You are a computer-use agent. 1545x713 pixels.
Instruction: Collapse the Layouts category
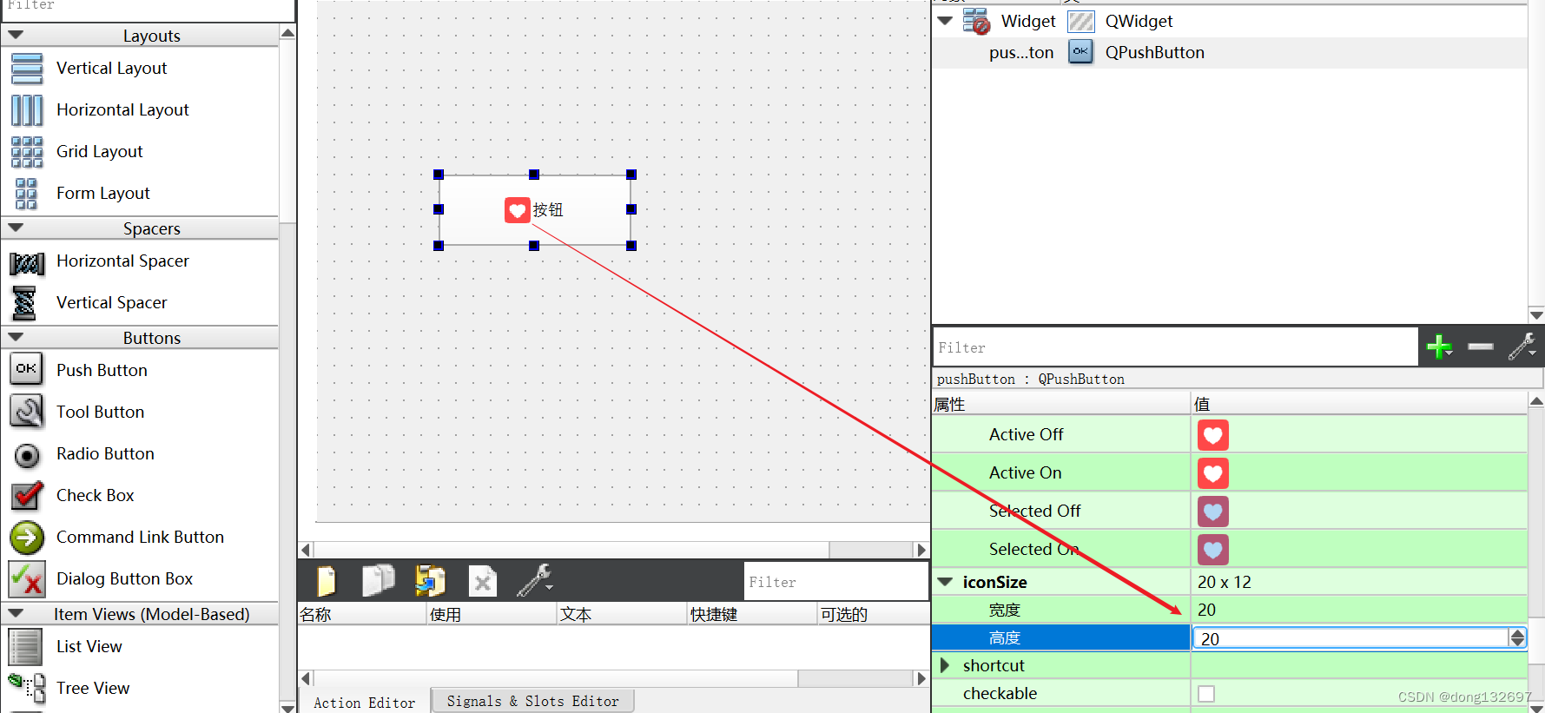point(15,36)
